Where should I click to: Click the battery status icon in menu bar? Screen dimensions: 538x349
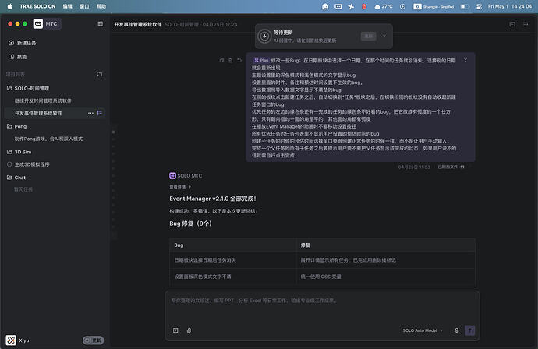[465, 6]
